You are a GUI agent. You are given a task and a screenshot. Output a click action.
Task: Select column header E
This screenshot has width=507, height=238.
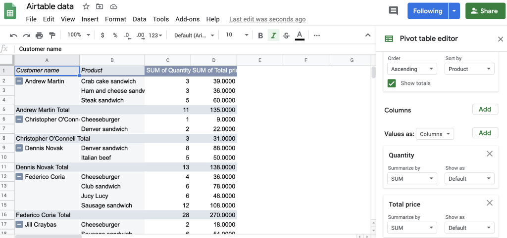pos(259,60)
